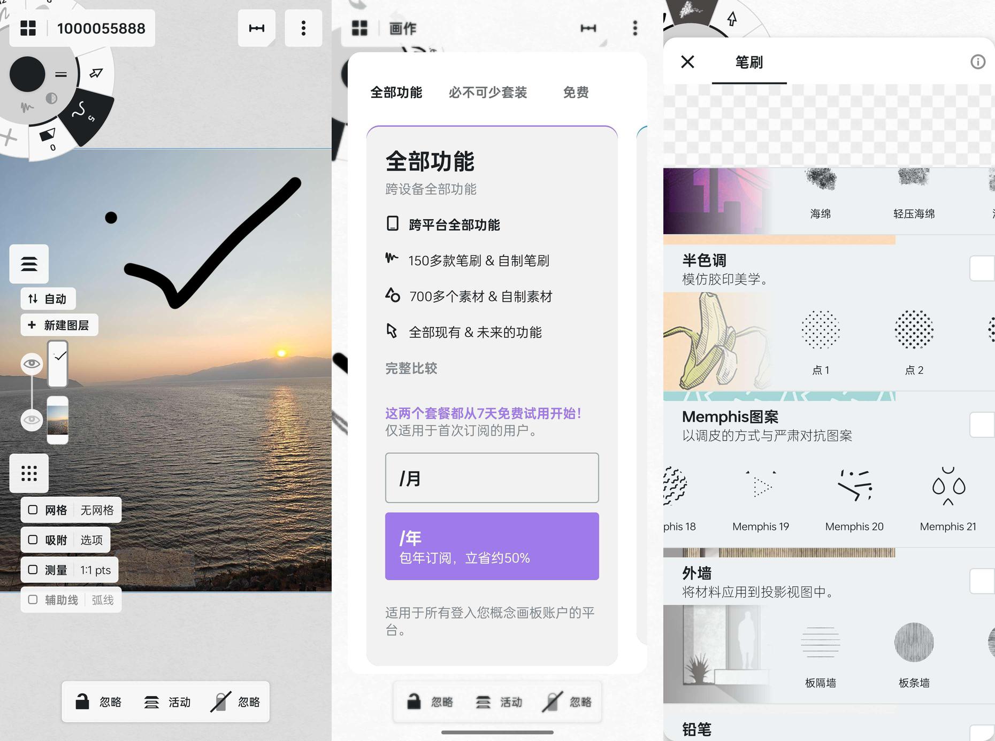Image resolution: width=995 pixels, height=741 pixels.
Task: Click the 新建图层 button
Action: (59, 325)
